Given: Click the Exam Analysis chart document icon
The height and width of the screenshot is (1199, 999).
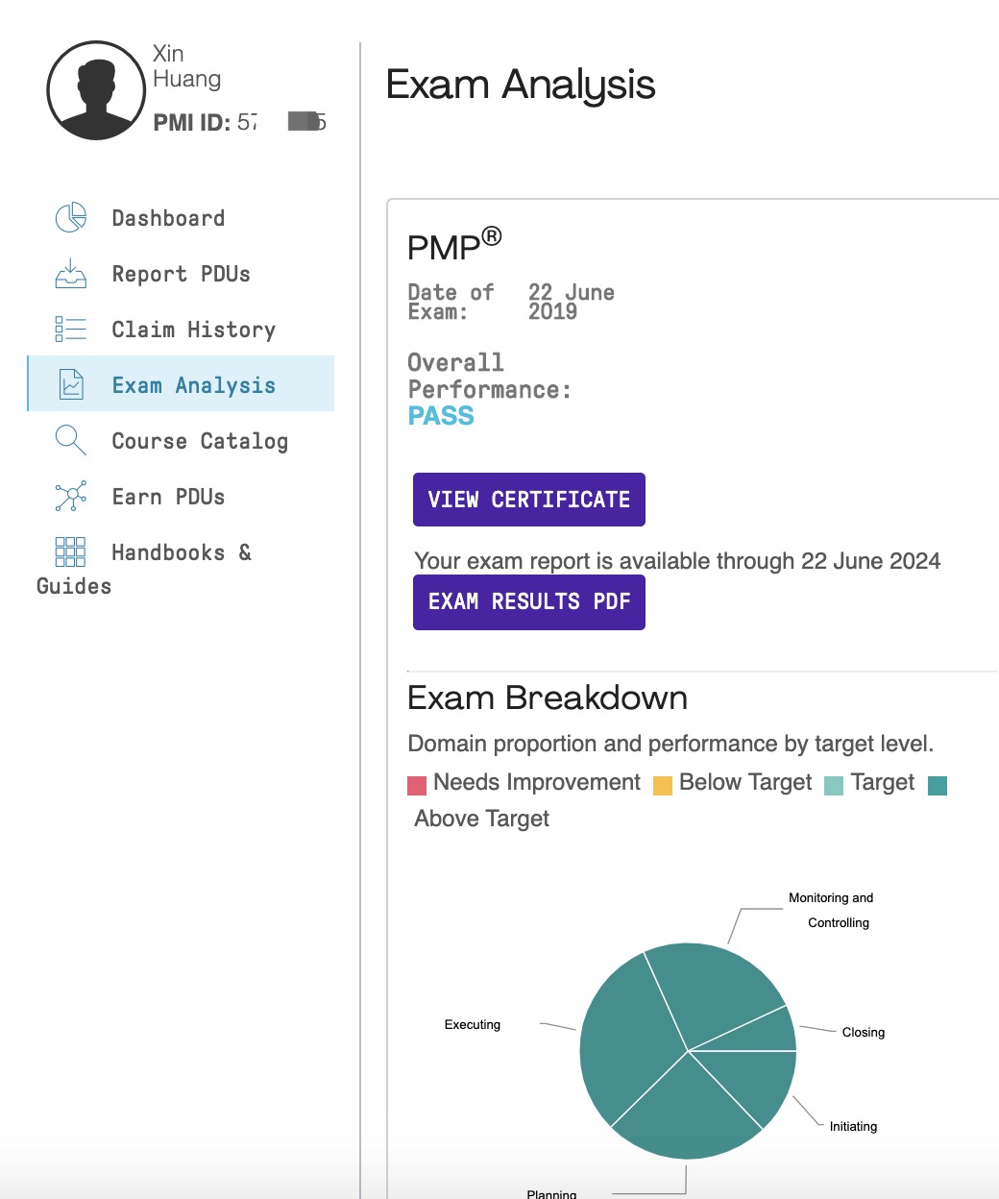Looking at the screenshot, I should point(71,384).
